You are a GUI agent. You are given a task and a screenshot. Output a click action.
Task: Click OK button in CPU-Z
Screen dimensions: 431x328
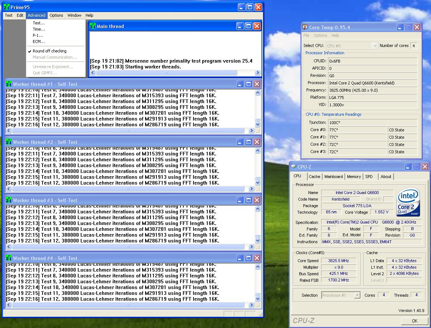(415, 321)
